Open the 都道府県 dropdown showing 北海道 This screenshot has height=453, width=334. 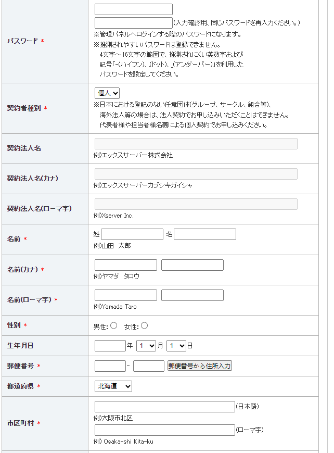pos(113,386)
